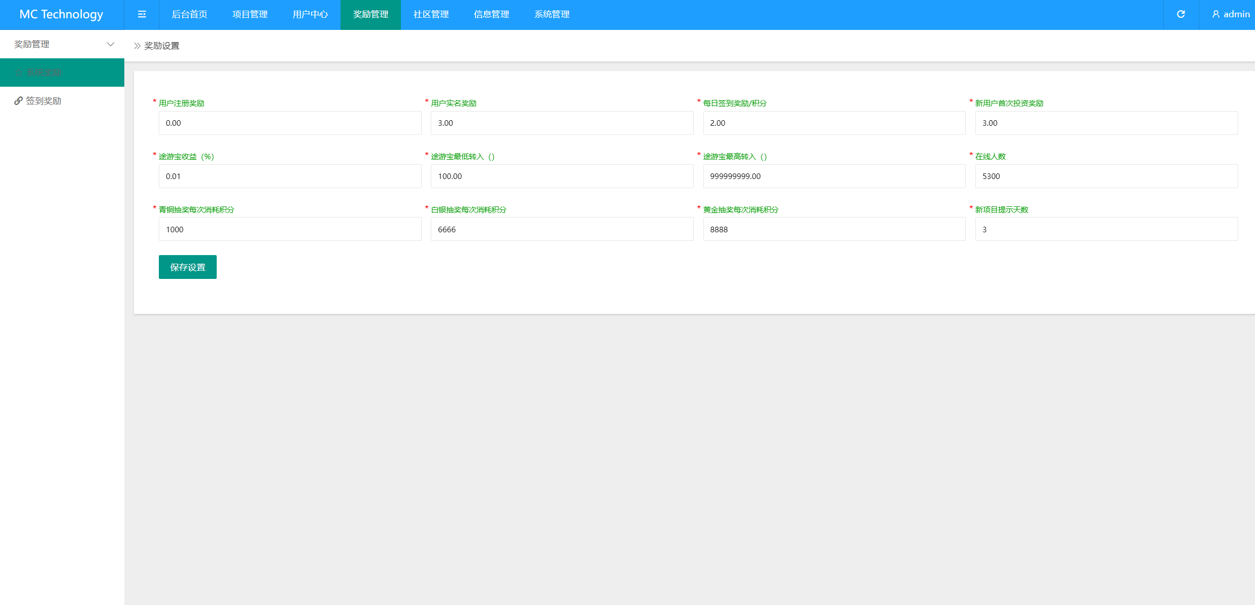Switch to the 社区管理 tab

(x=431, y=14)
